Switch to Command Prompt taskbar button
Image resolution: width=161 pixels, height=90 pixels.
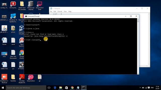84,88
